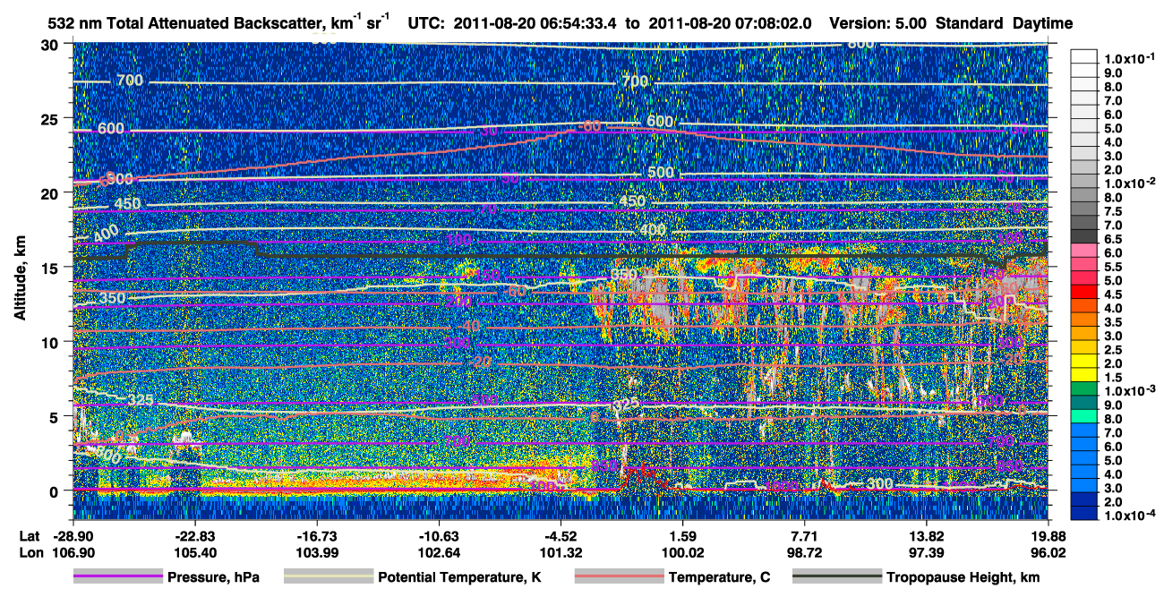Select the 'Potential Temperature, K' legend label
Screen dimensions: 1164x597
pos(459,578)
